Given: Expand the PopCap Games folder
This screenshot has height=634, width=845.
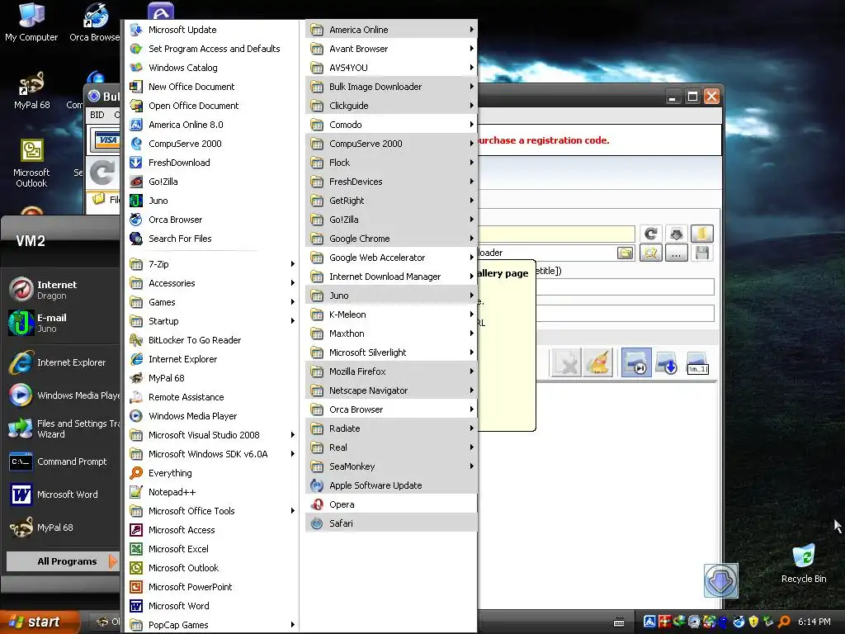Looking at the screenshot, I should click(211, 625).
